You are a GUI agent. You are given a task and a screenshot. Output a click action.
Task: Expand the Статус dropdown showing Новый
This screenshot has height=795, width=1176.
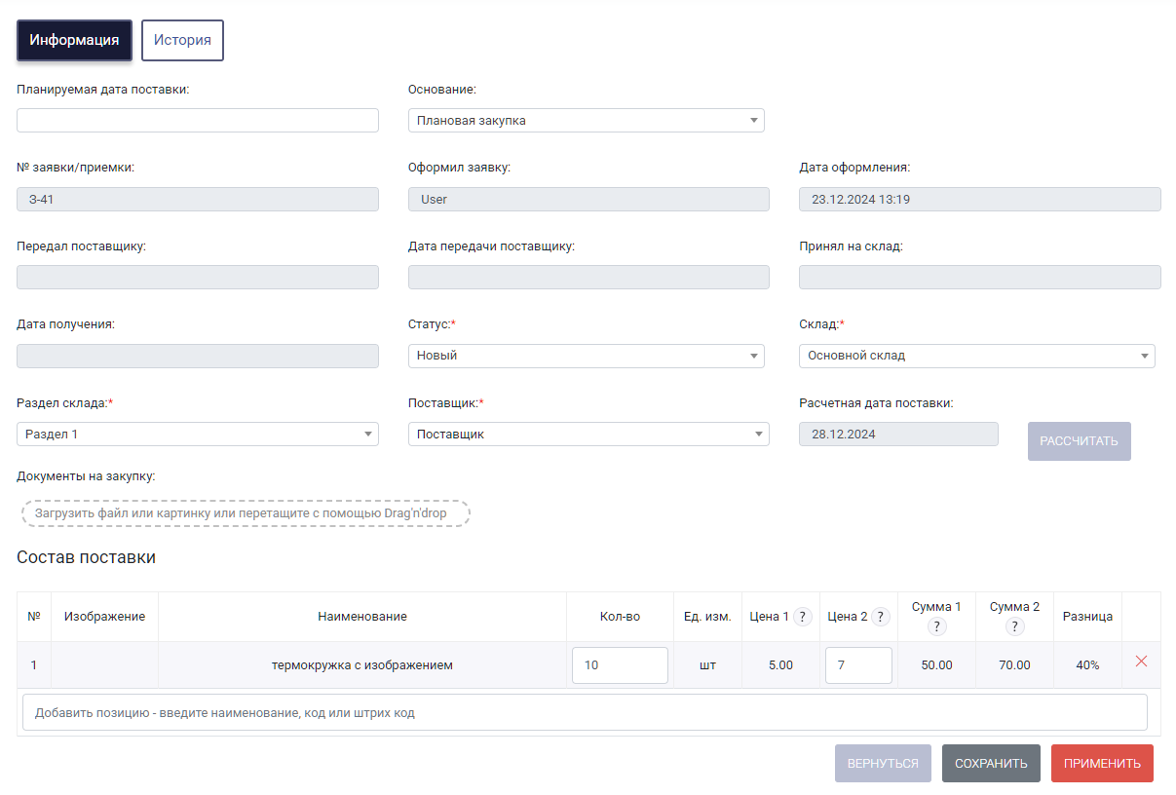point(587,356)
